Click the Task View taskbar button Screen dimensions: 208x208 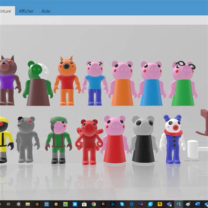coord(8,204)
